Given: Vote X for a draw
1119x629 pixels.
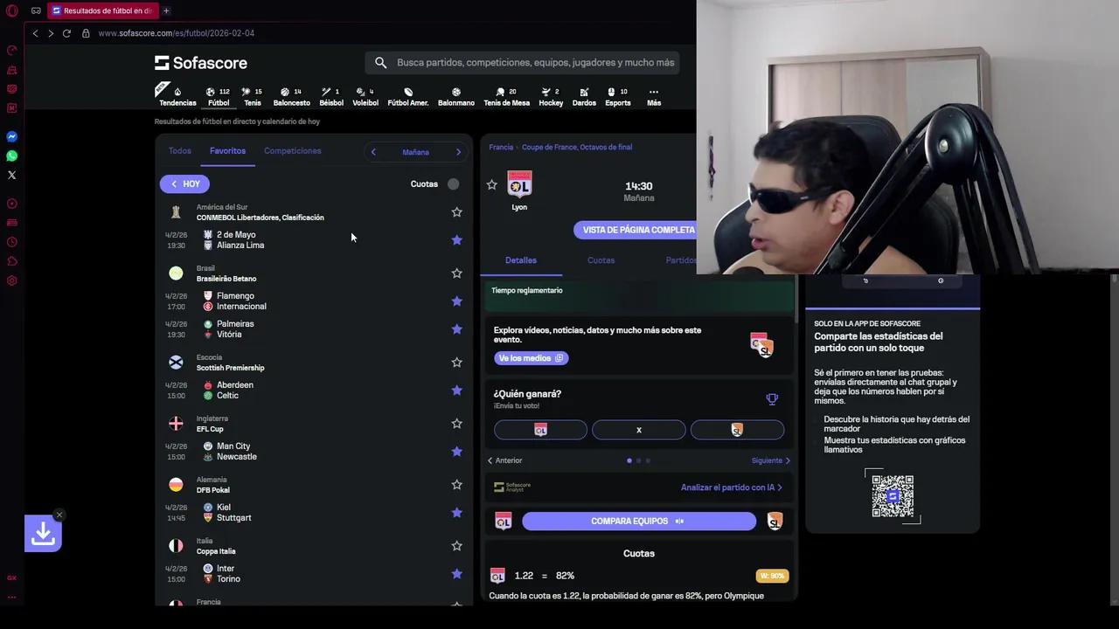Looking at the screenshot, I should pos(639,430).
